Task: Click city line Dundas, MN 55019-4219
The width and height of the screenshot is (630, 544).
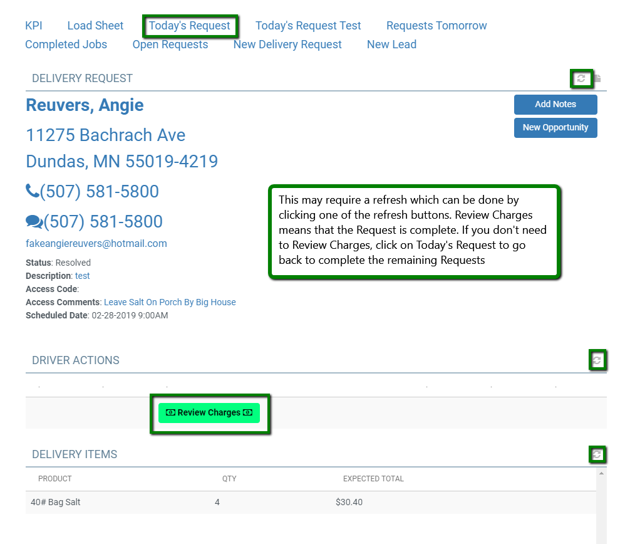Action: pyautogui.click(x=121, y=162)
